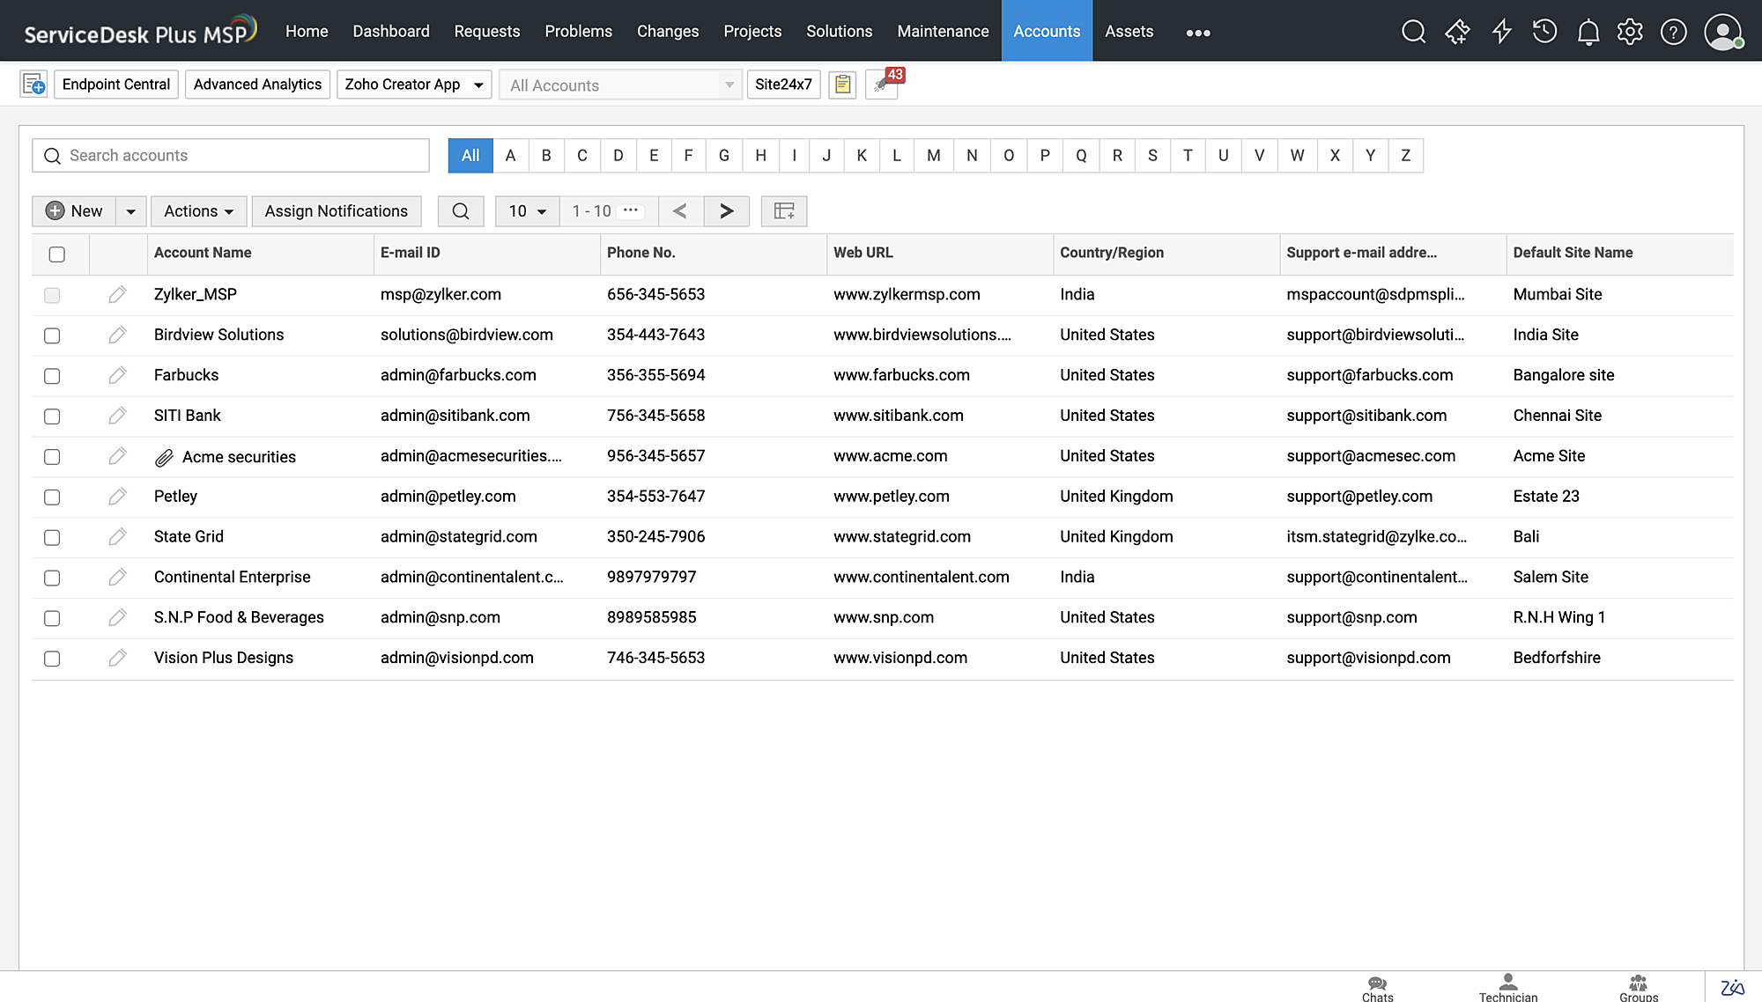Open the admin settings gear icon

[1630, 33]
